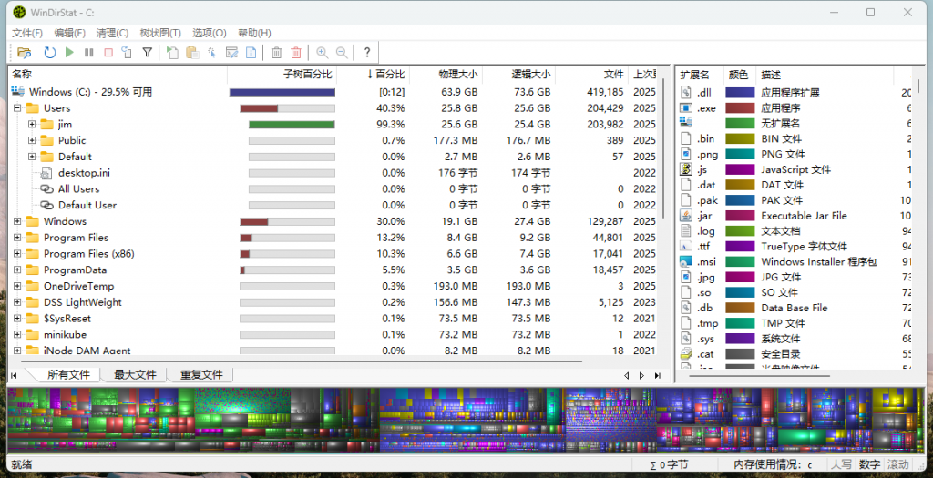Expand the jim folder node
933x478 pixels.
tap(32, 124)
